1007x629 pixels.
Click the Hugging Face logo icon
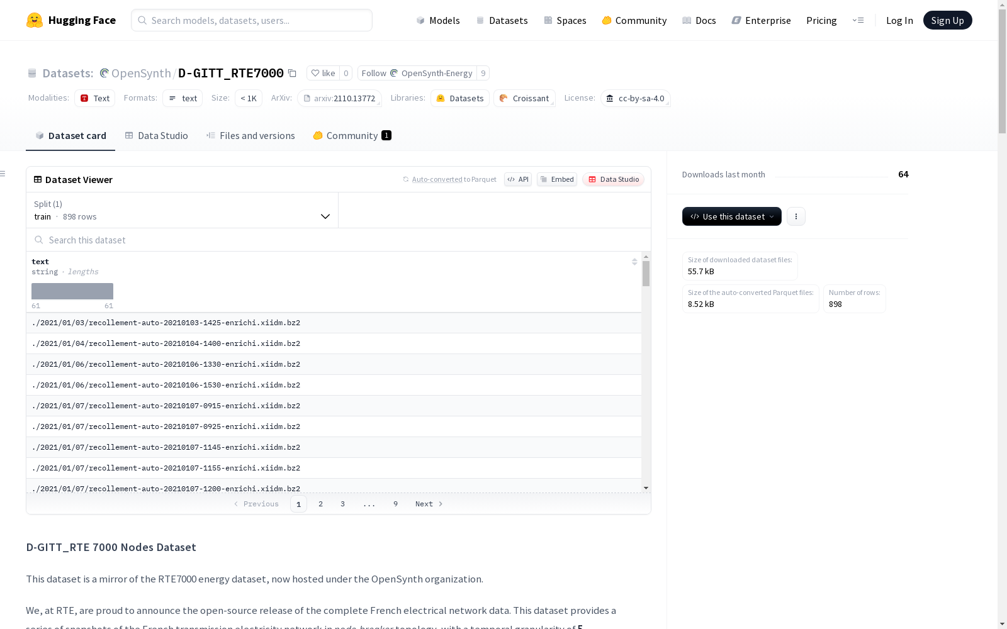pyautogui.click(x=35, y=20)
